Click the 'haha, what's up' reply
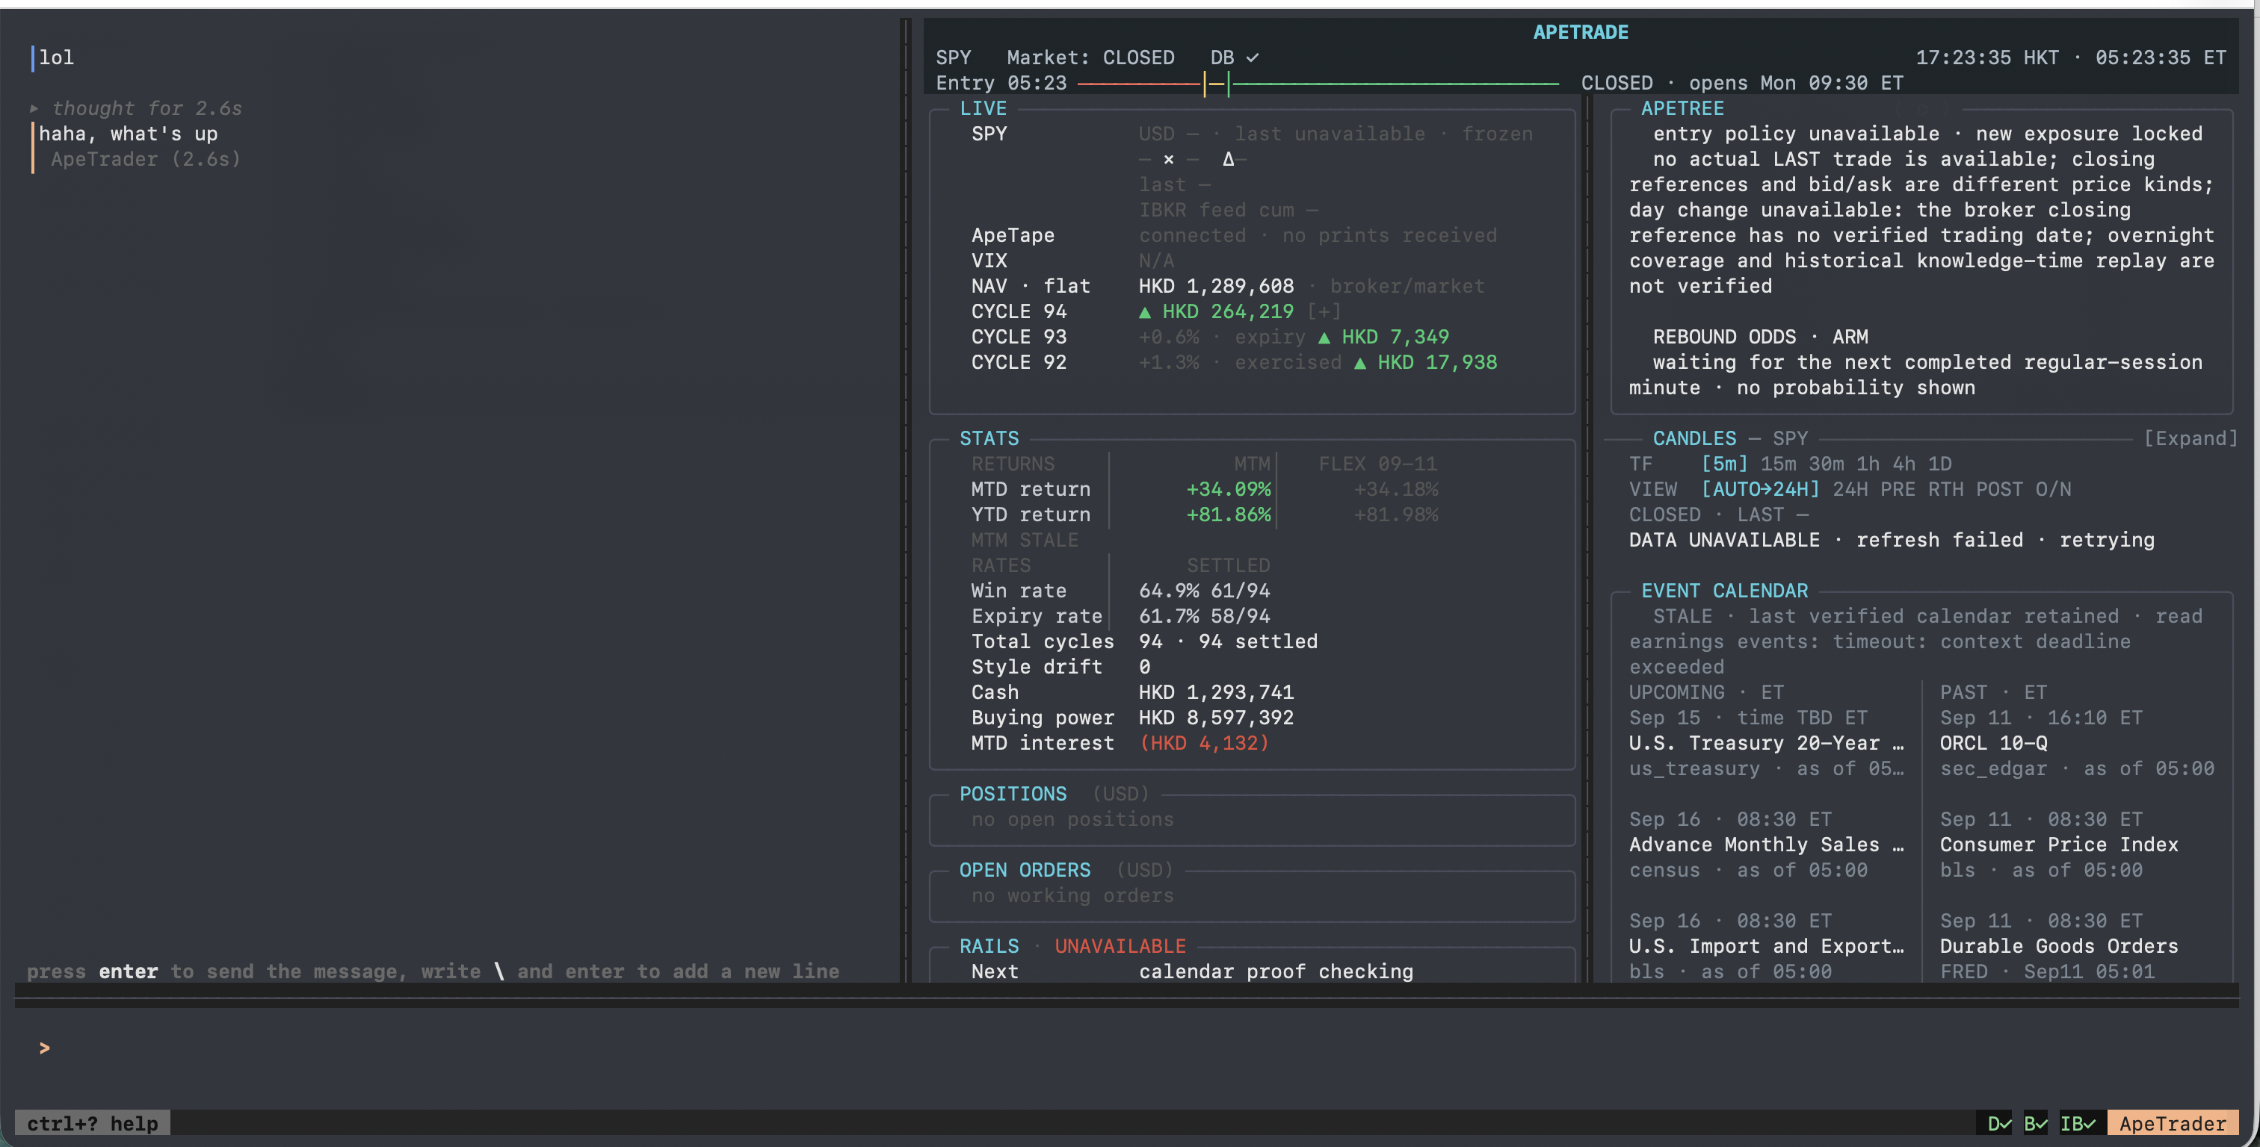This screenshot has height=1147, width=2260. pyautogui.click(x=128, y=134)
